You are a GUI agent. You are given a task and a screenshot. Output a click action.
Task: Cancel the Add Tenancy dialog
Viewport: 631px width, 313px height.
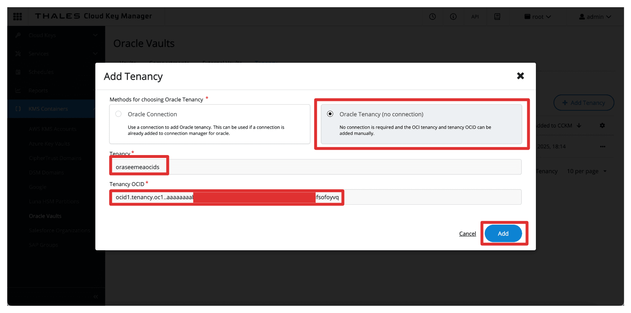[x=468, y=234]
